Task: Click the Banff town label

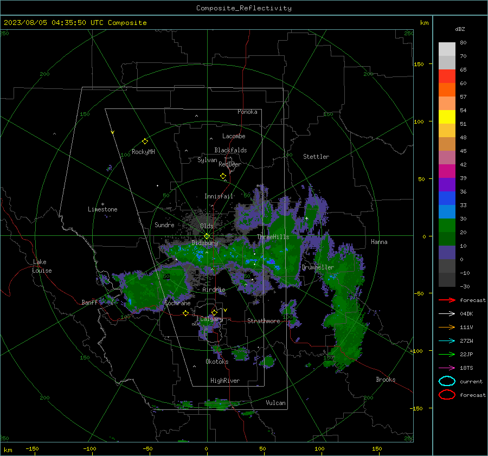Action: 89,302
